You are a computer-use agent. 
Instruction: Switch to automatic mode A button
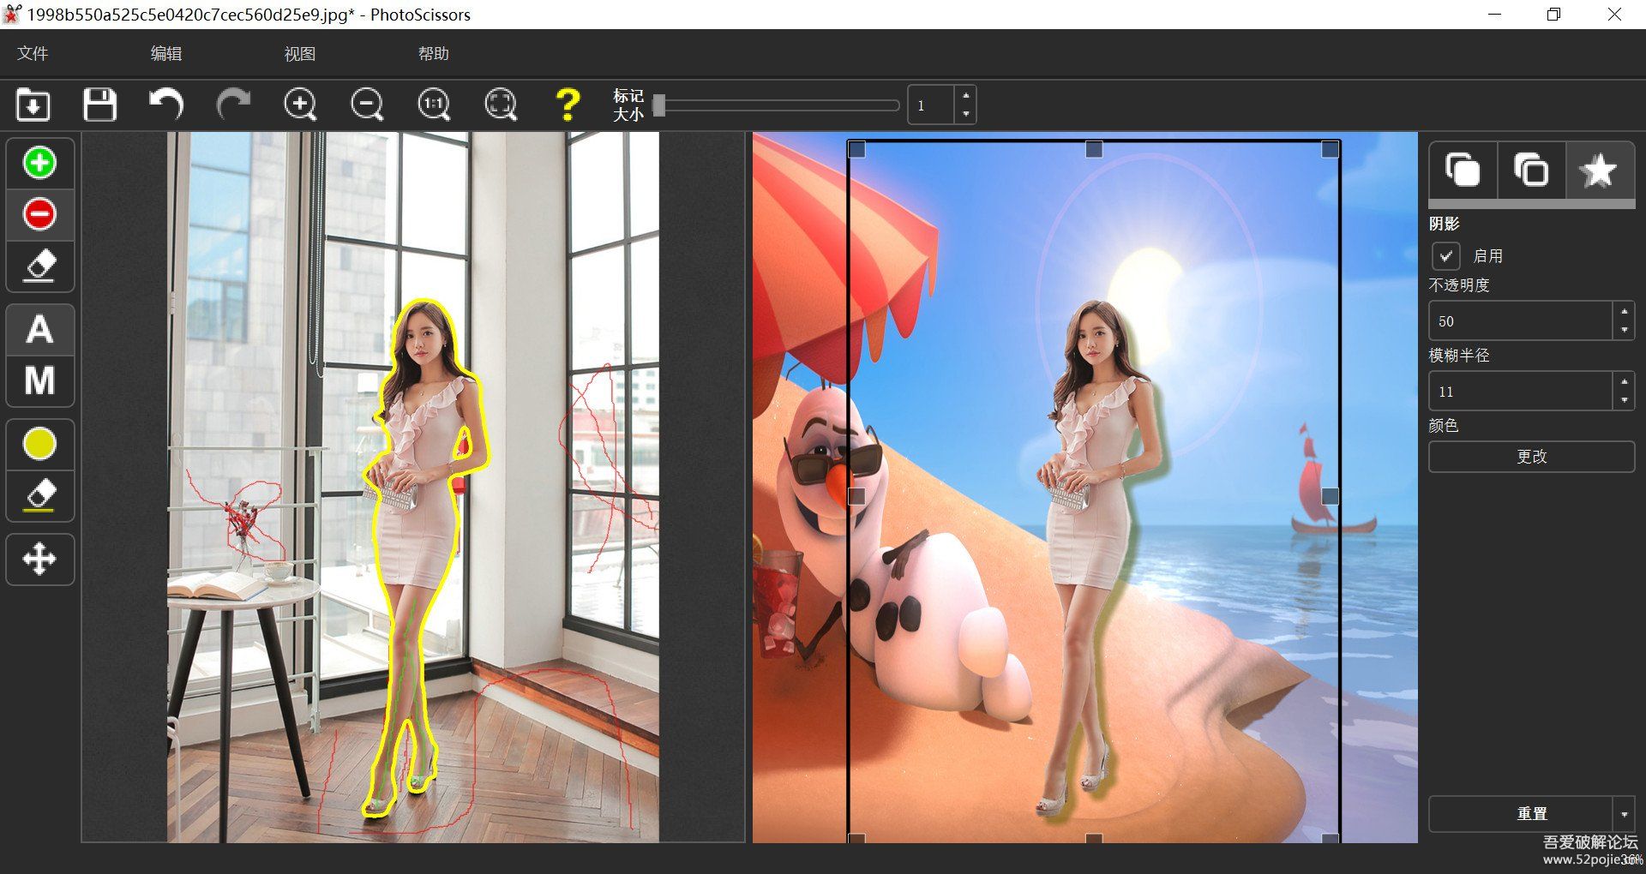(x=39, y=330)
